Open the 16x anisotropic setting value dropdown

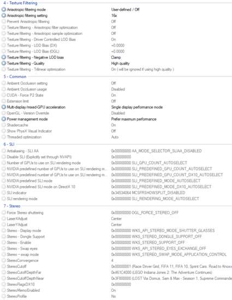tap(114, 15)
